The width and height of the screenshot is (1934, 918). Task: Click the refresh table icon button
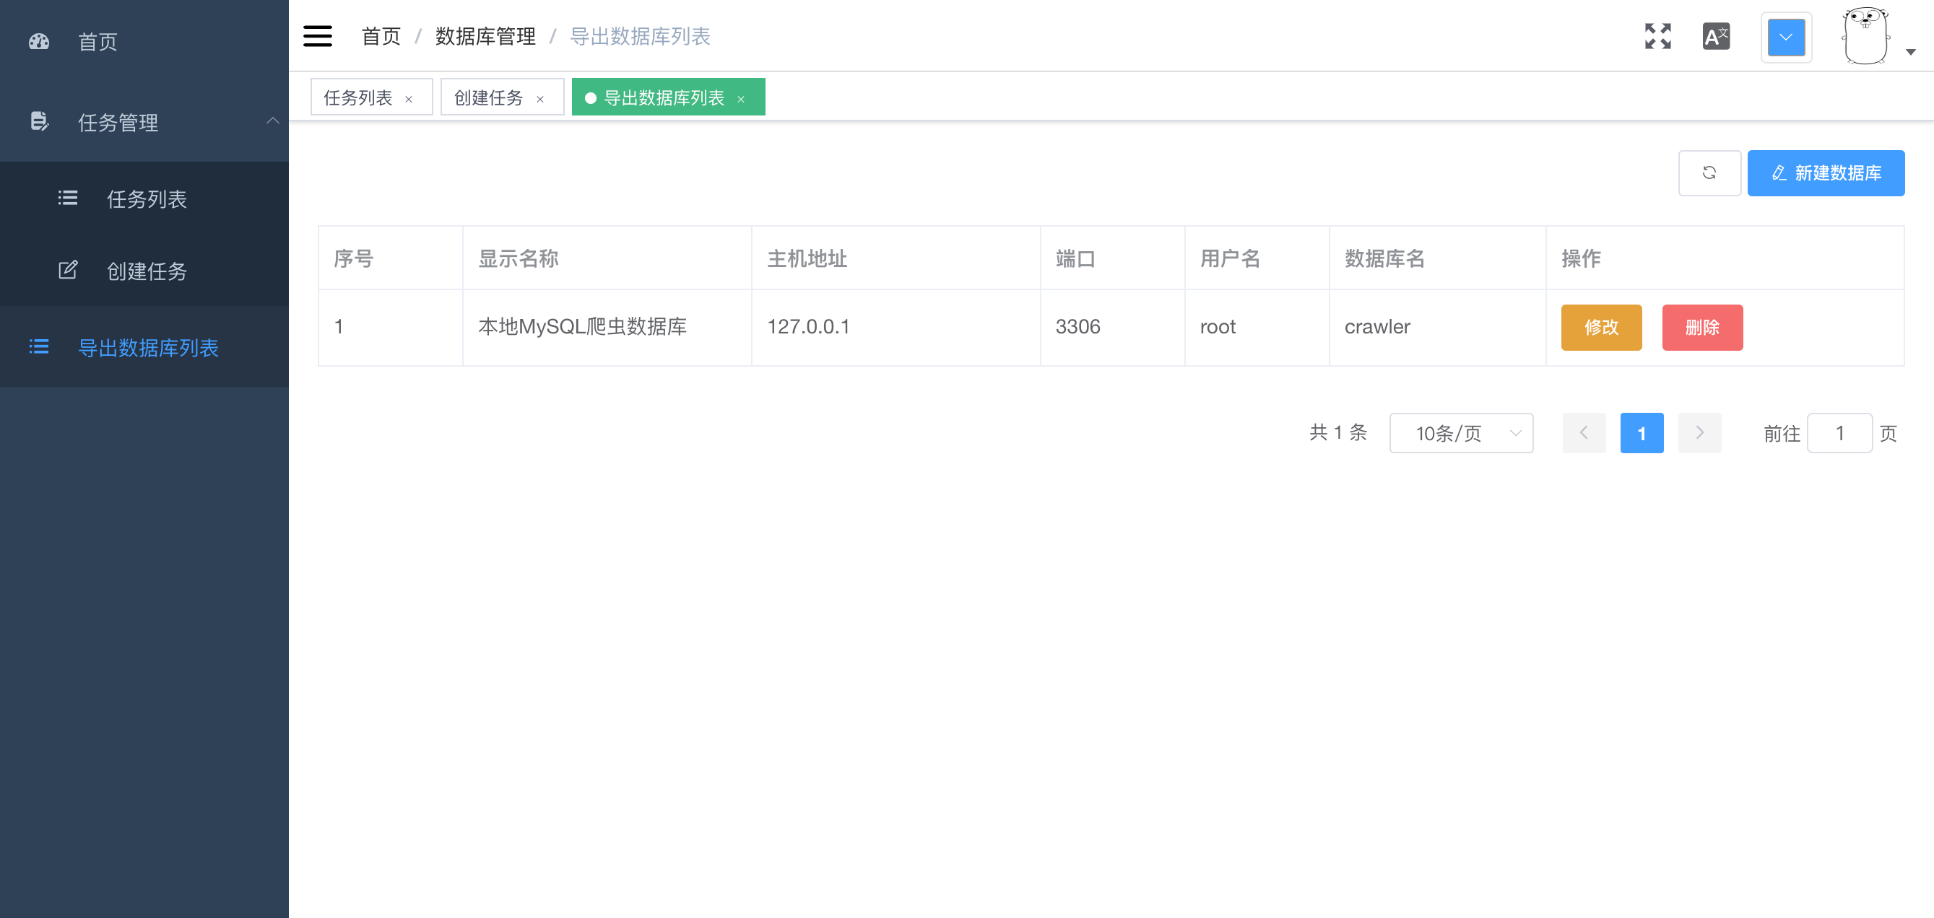tap(1709, 173)
